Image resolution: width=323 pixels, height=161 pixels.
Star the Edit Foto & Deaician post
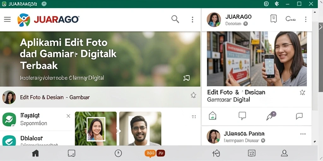pos(302,92)
